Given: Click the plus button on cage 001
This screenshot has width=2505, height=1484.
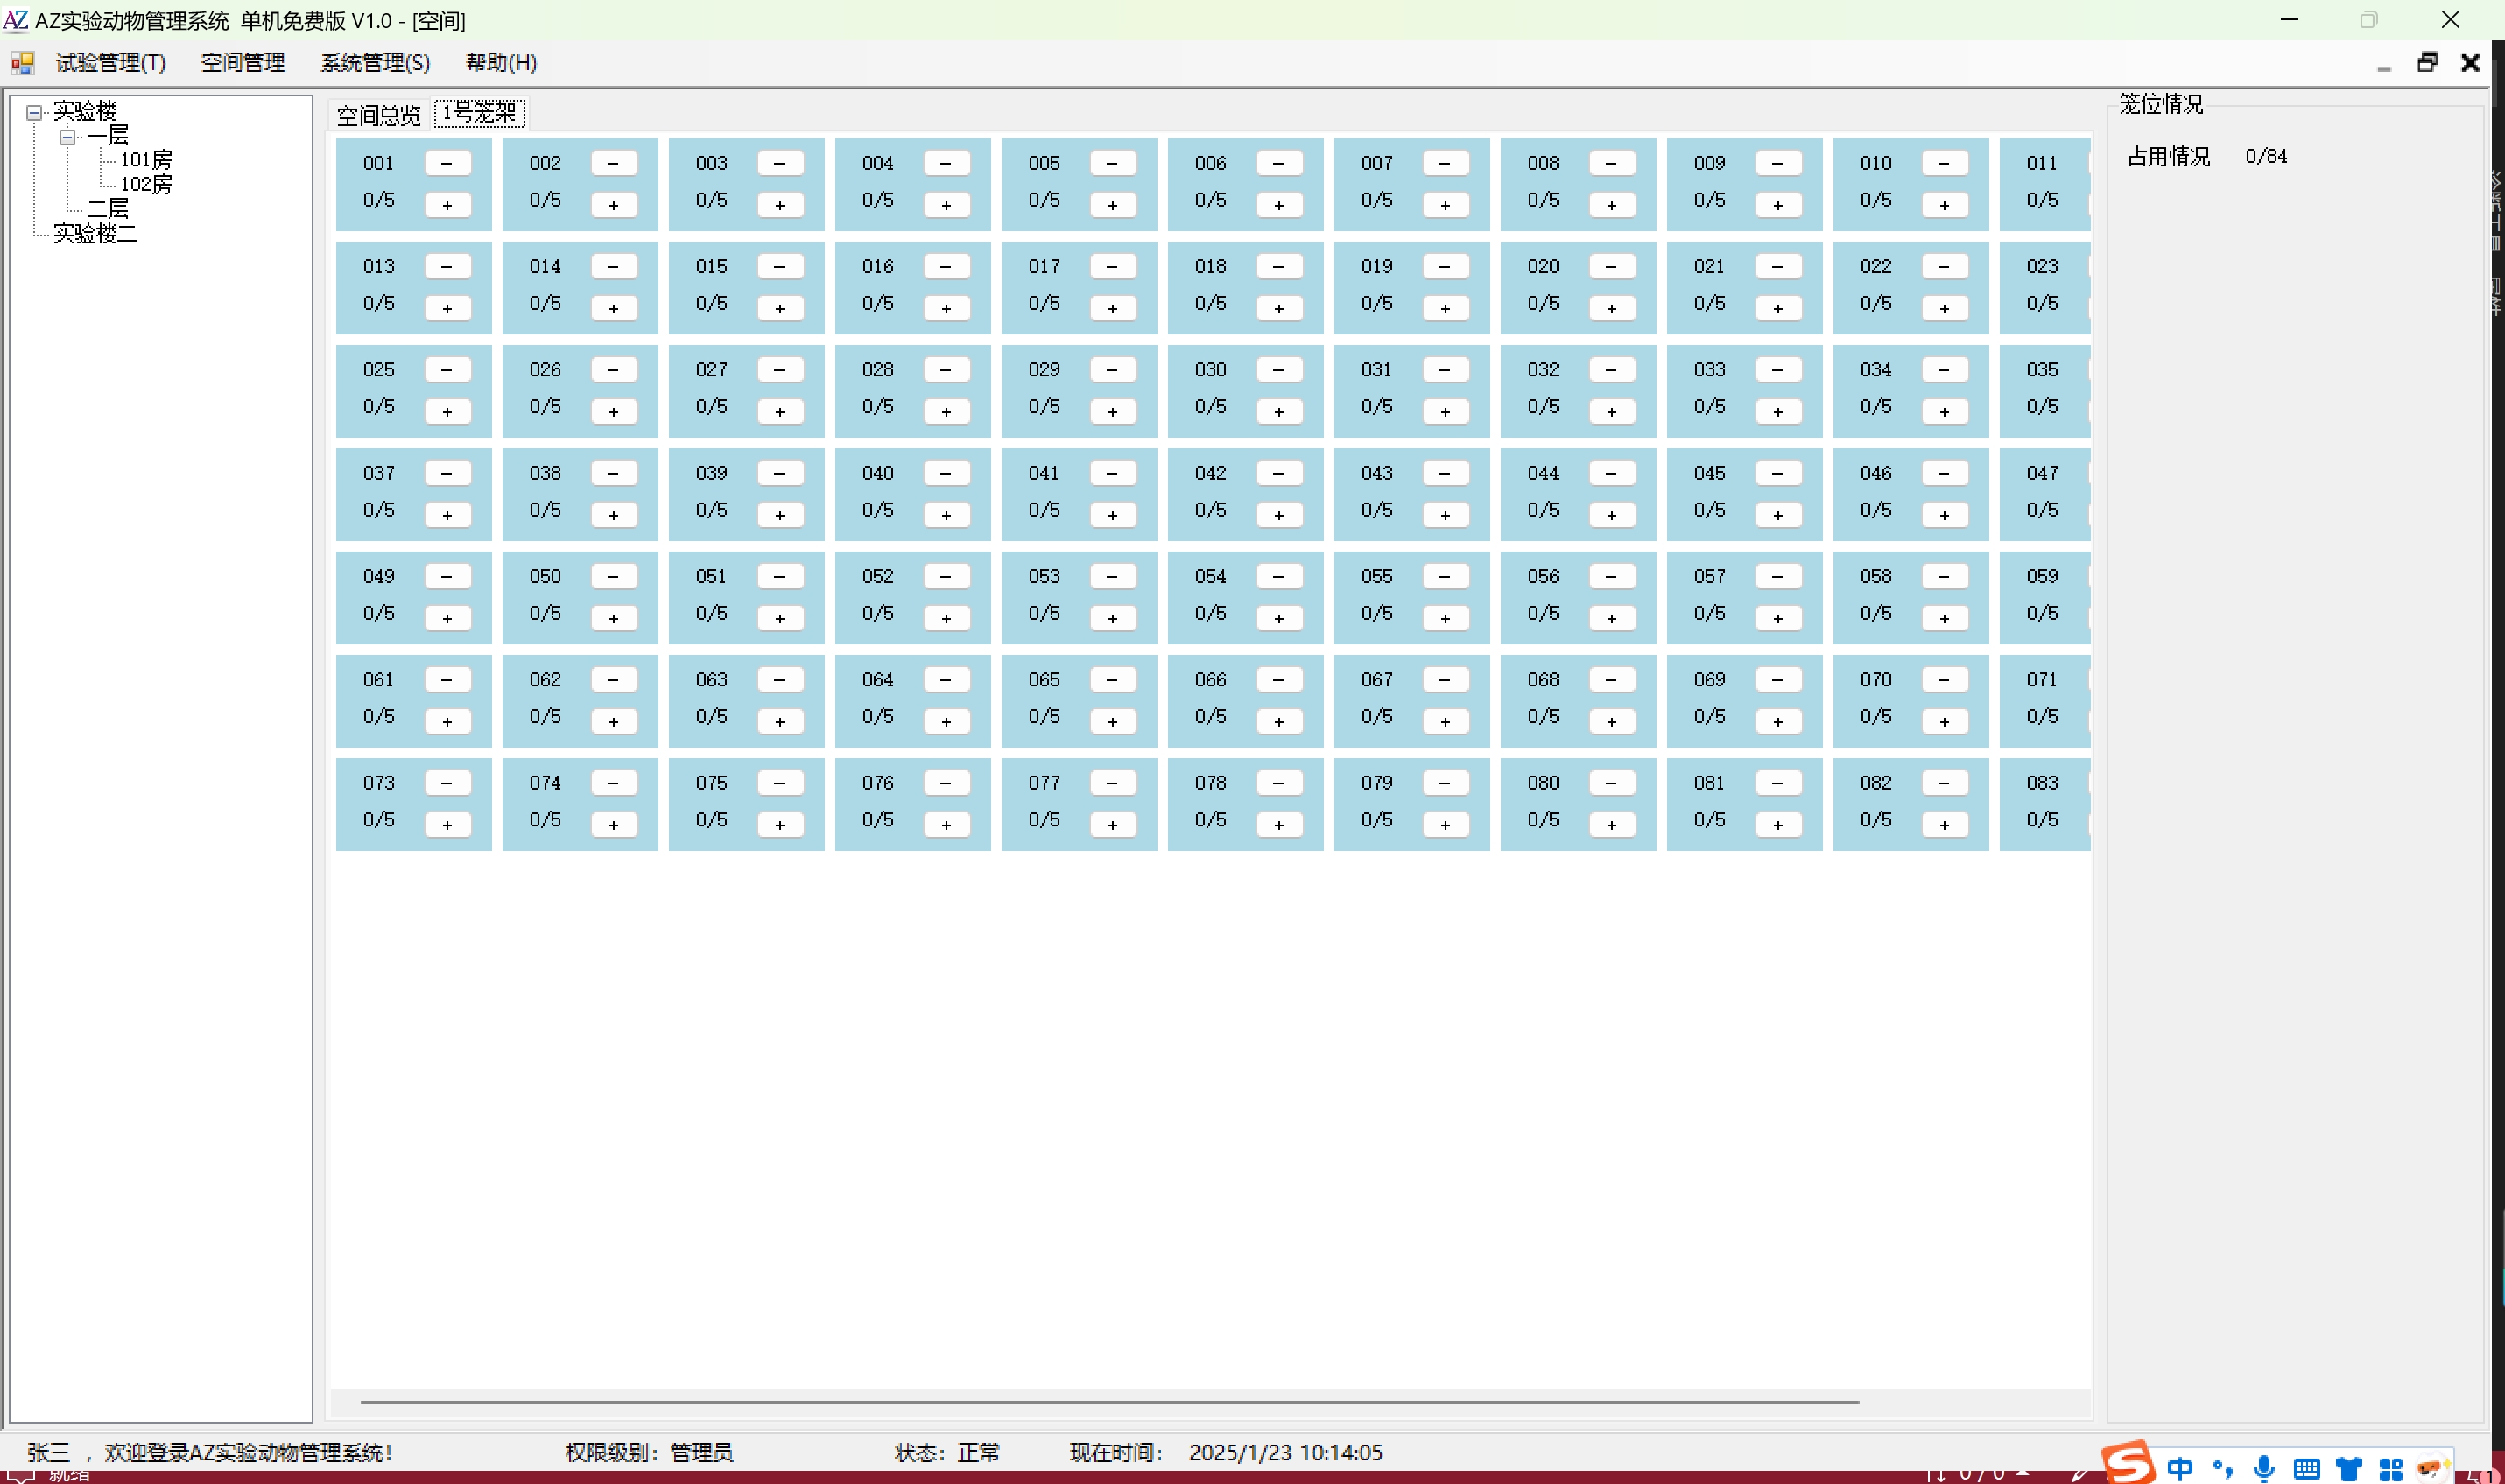Looking at the screenshot, I should tap(447, 204).
